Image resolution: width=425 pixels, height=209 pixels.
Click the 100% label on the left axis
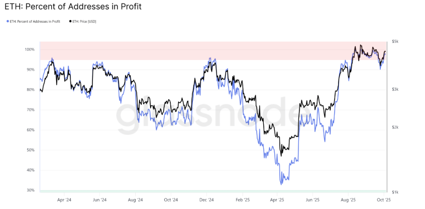click(29, 50)
